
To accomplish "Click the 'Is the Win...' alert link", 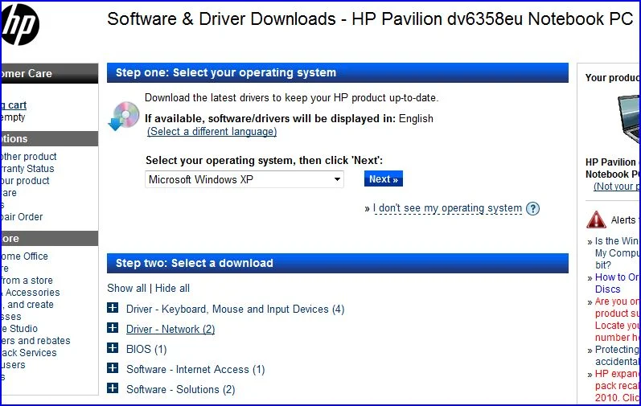I will tap(617, 252).
